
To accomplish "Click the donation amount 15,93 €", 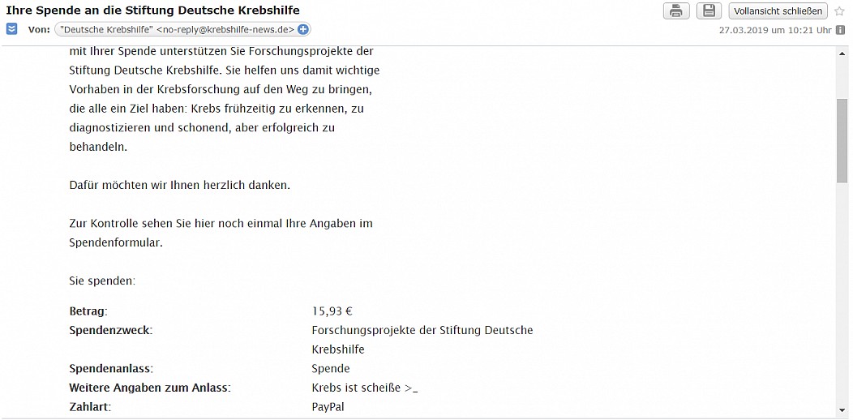I will [332, 311].
